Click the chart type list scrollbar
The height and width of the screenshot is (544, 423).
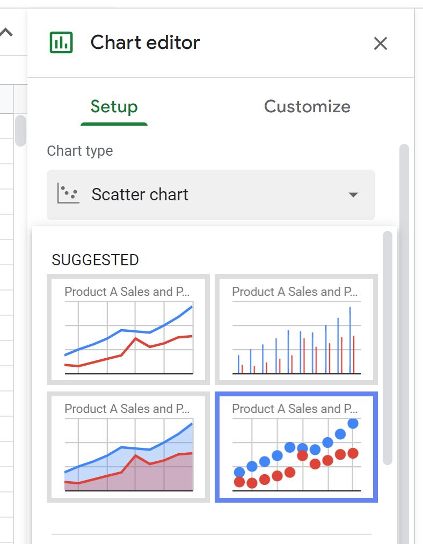click(x=387, y=347)
